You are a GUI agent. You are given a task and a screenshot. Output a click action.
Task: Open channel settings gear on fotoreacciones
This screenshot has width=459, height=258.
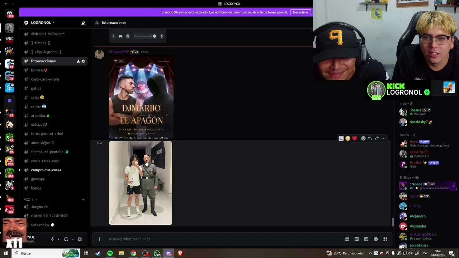tap(83, 61)
